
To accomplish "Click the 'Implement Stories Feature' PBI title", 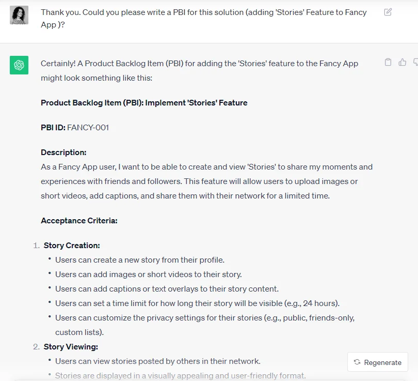I will pyautogui.click(x=144, y=103).
